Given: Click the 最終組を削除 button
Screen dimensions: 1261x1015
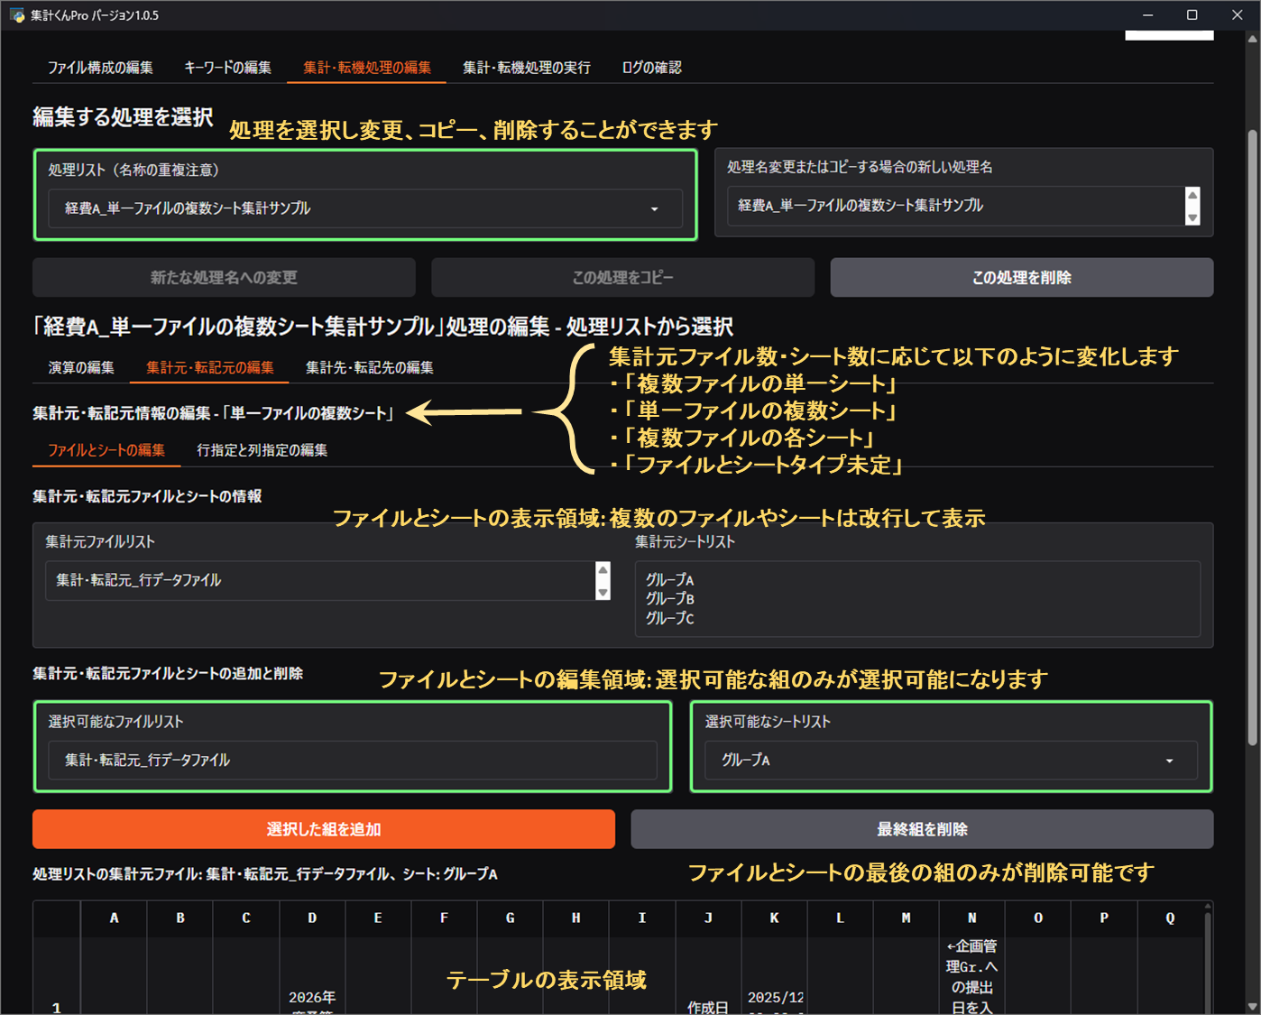Looking at the screenshot, I should point(922,829).
